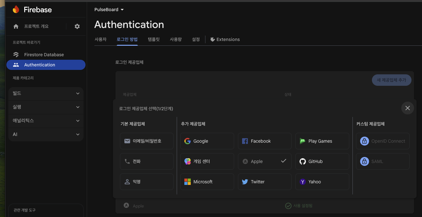Select the SAML provider card
The image size is (422, 217).
[383, 161]
